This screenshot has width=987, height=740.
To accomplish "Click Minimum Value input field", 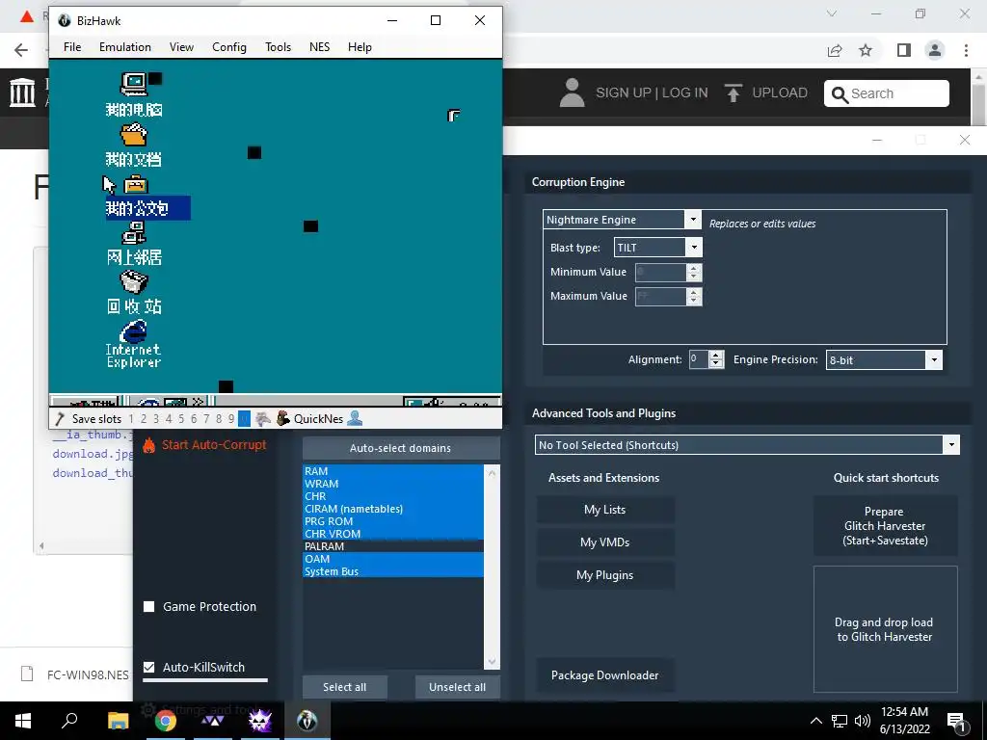I will click(x=660, y=272).
